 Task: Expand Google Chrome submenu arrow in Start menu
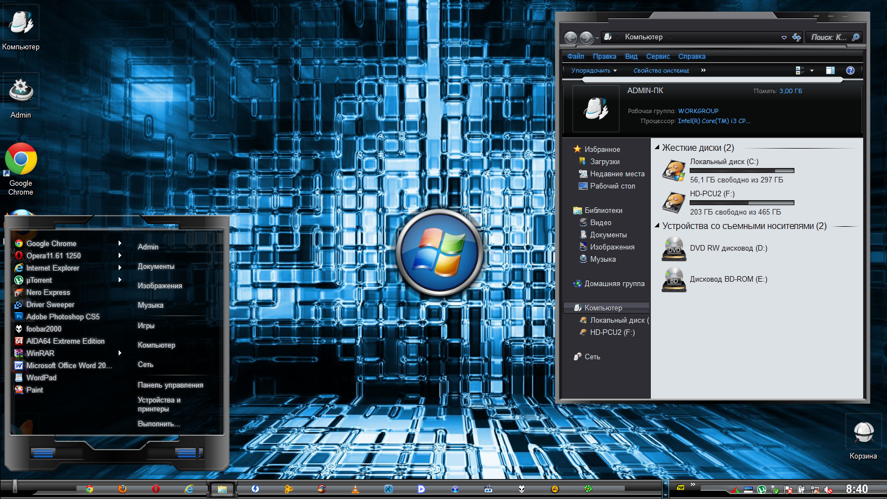click(x=120, y=243)
